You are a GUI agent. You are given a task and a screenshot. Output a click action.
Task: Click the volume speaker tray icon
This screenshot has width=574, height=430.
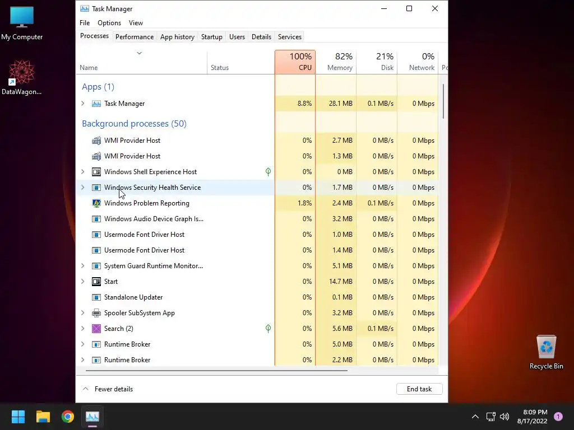point(504,417)
